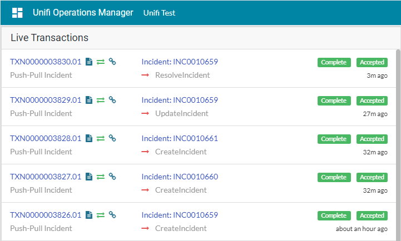Viewport: 401px width, 241px height.
Task: Open Incident: INC0010660 link
Action: (x=180, y=177)
